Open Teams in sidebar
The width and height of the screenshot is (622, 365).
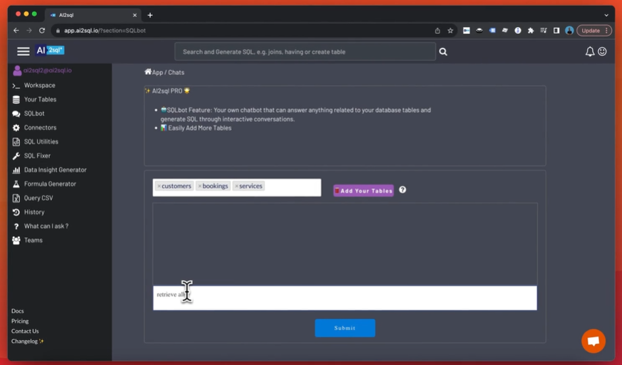tap(33, 240)
